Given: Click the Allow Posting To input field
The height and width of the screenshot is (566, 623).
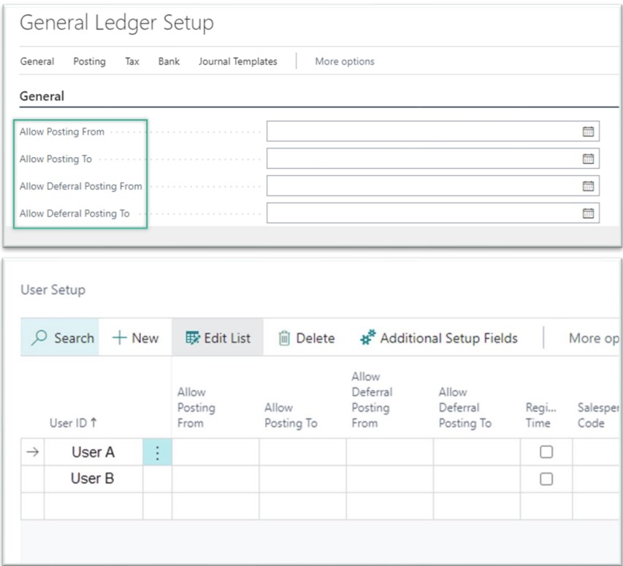Looking at the screenshot, I should tap(433, 159).
